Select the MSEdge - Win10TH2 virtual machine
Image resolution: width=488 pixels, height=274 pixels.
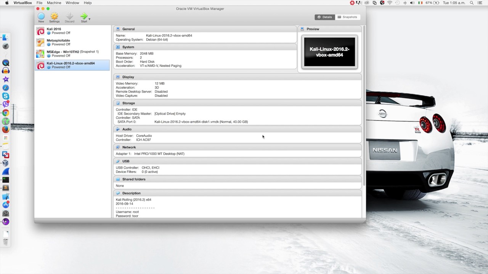click(x=72, y=54)
